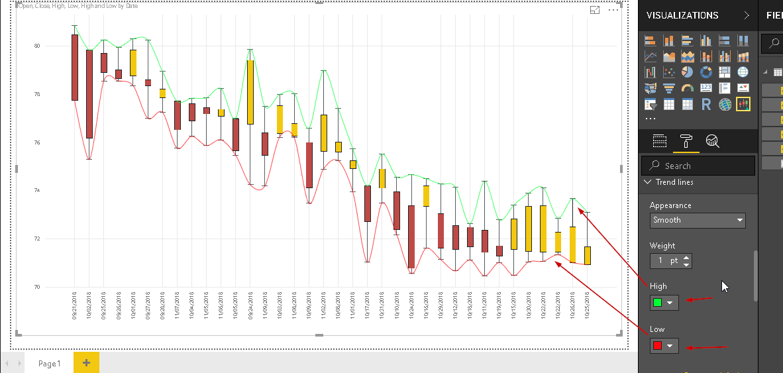The image size is (783, 373).
Task: Select the Funnel chart visual
Action: tap(668, 88)
